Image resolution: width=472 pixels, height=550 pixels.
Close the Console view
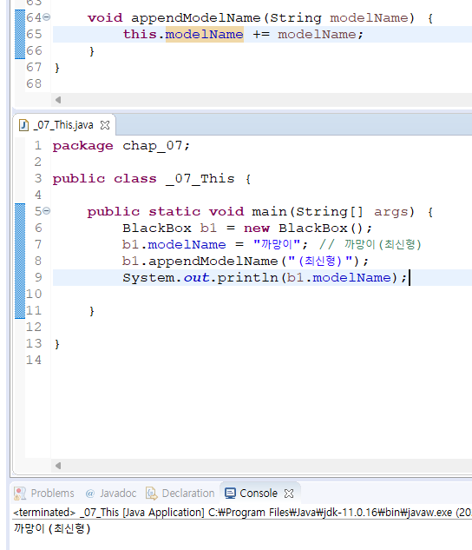tap(289, 494)
